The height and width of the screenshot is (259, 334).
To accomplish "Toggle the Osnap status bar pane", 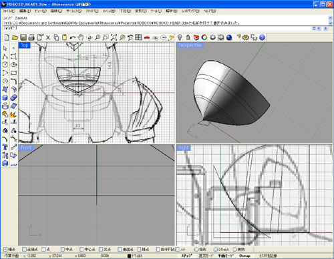I will click(x=244, y=256).
